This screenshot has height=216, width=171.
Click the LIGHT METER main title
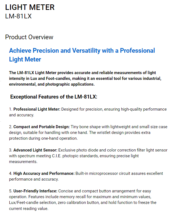(x=30, y=7)
